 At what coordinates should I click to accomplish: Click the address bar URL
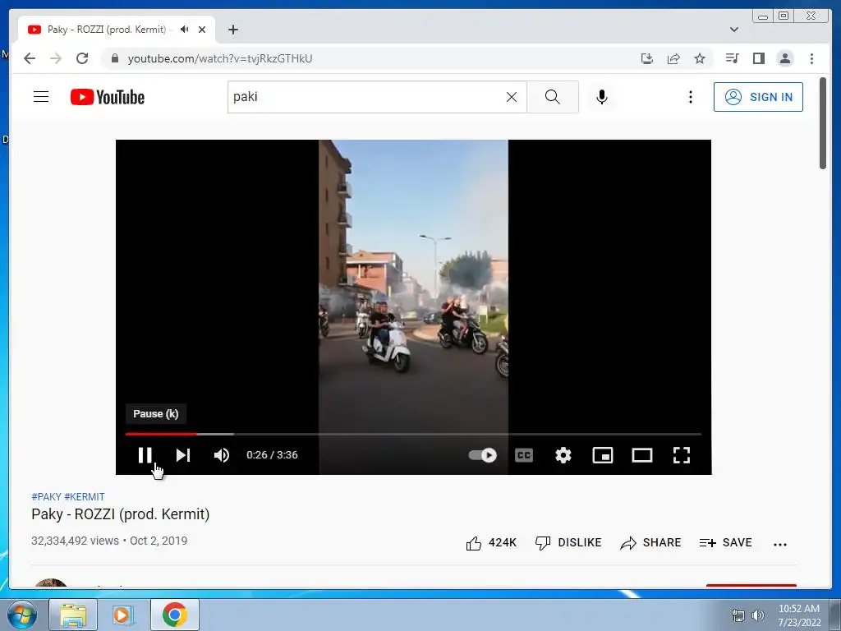220,58
